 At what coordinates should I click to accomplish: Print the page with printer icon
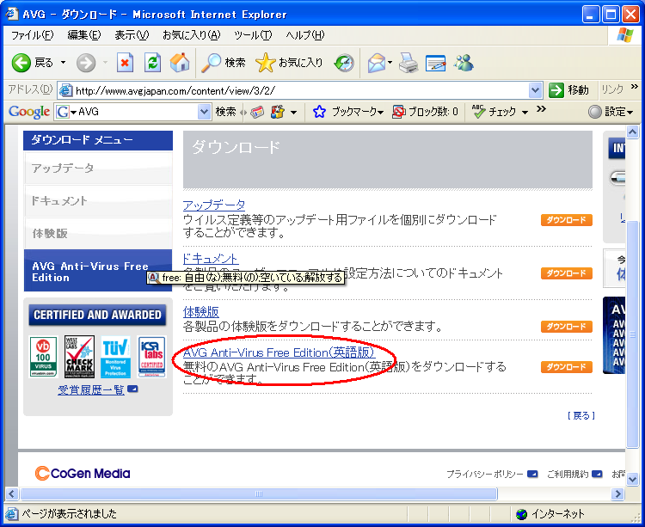point(408,63)
